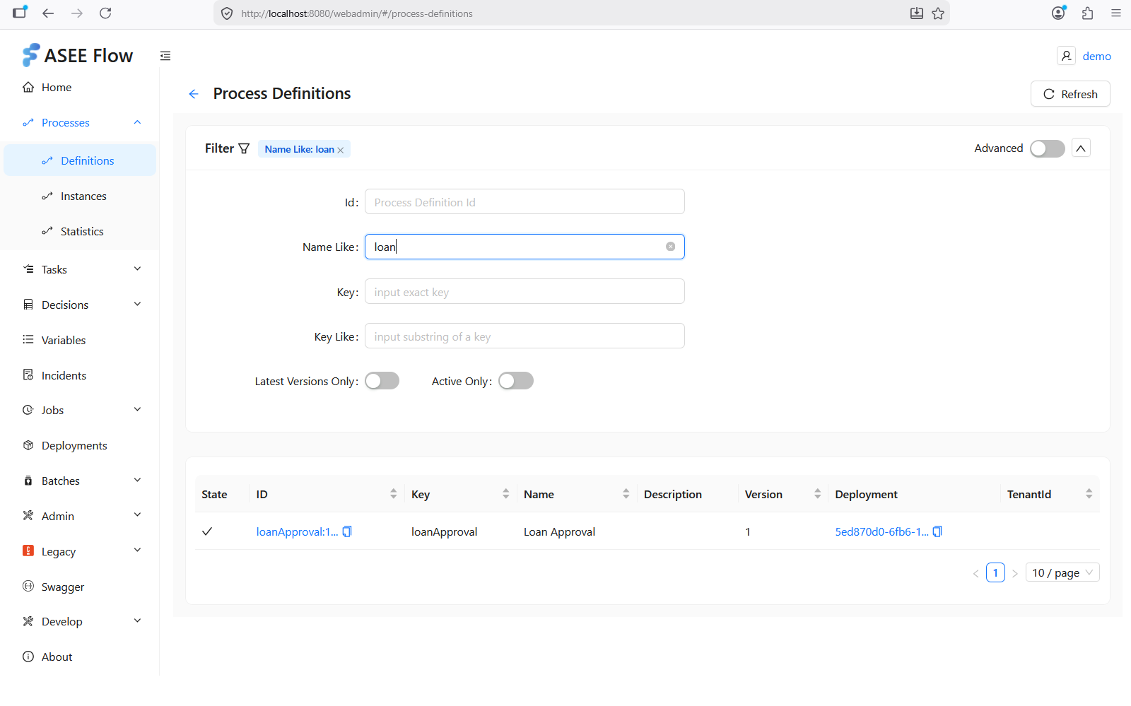Toggle the Advanced filter switch
The width and height of the screenshot is (1131, 706).
(1047, 148)
